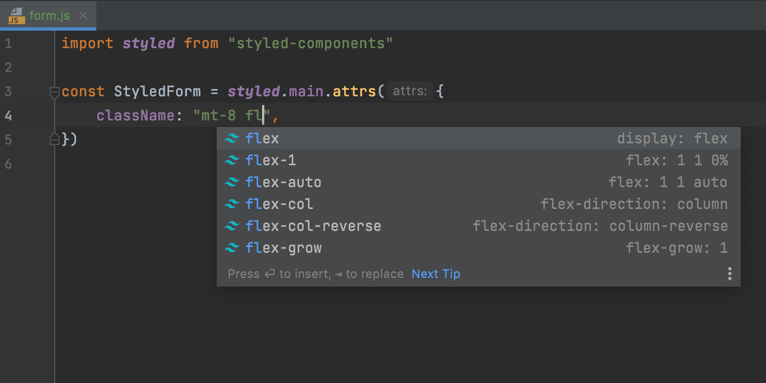This screenshot has width=766, height=383.
Task: Close the form.js tab
Action: pyautogui.click(x=83, y=16)
